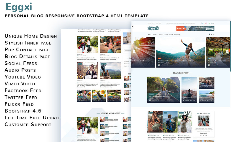This screenshot has height=142, width=231.
Task: Click the search icon in navigation bar
Action: (x=212, y=35)
